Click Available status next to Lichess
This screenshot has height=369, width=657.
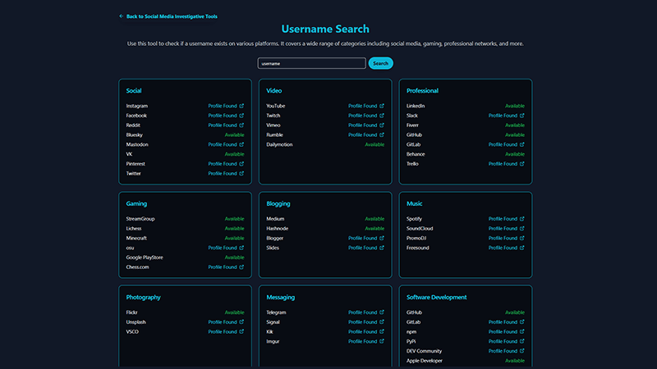point(234,229)
